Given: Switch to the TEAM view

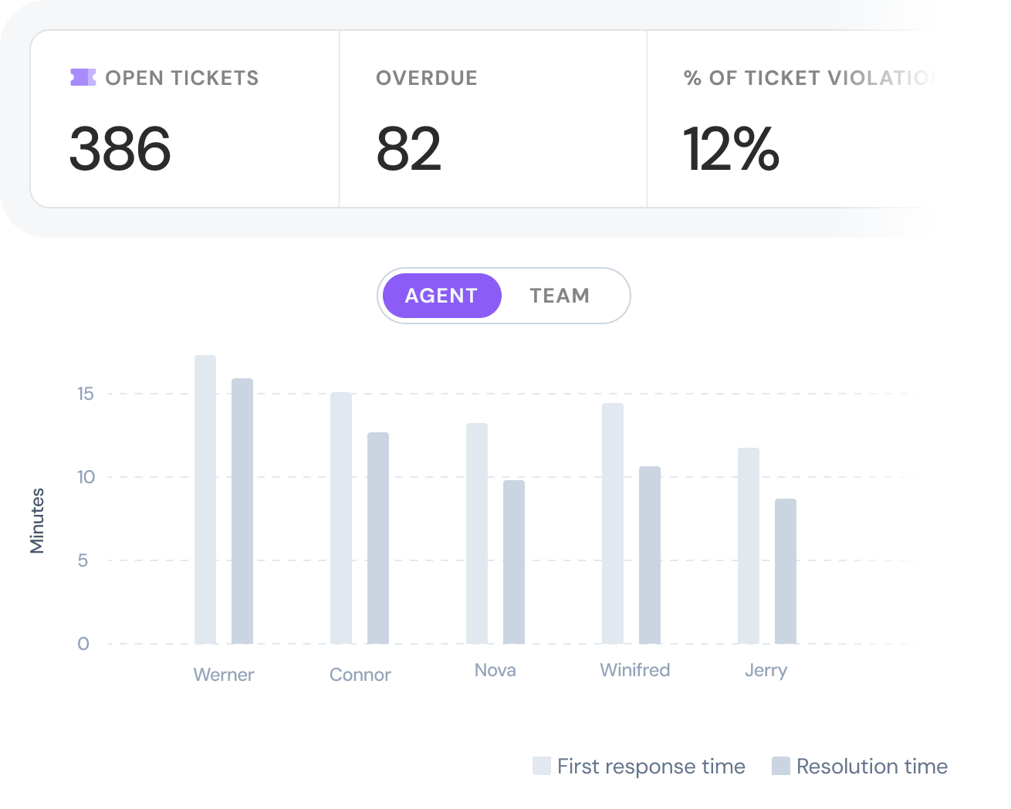Looking at the screenshot, I should click(x=560, y=295).
